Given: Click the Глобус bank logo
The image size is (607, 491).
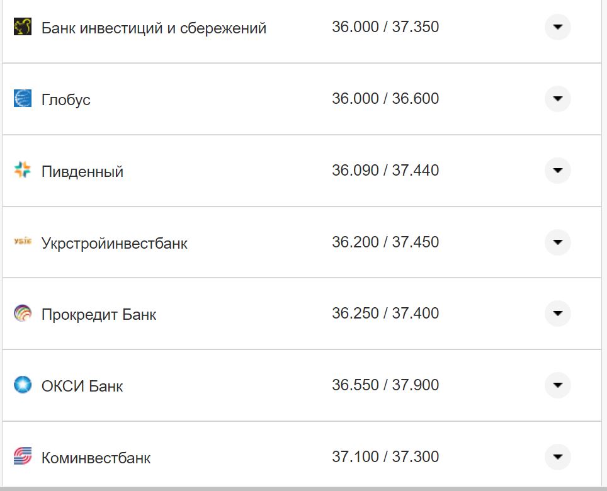Looking at the screenshot, I should [23, 99].
